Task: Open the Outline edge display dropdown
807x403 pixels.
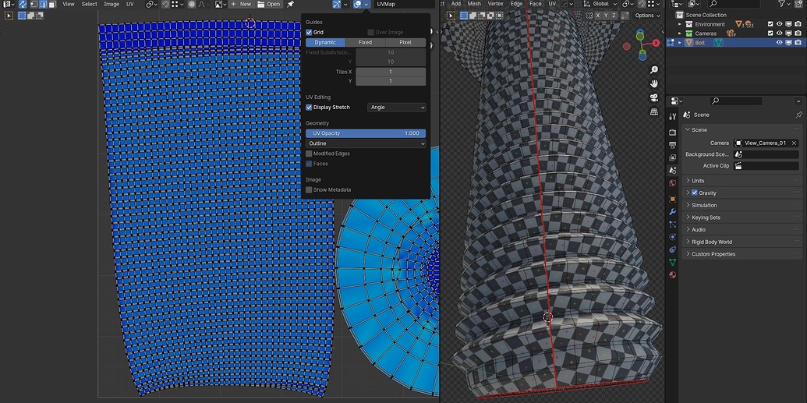Action: pyautogui.click(x=366, y=143)
